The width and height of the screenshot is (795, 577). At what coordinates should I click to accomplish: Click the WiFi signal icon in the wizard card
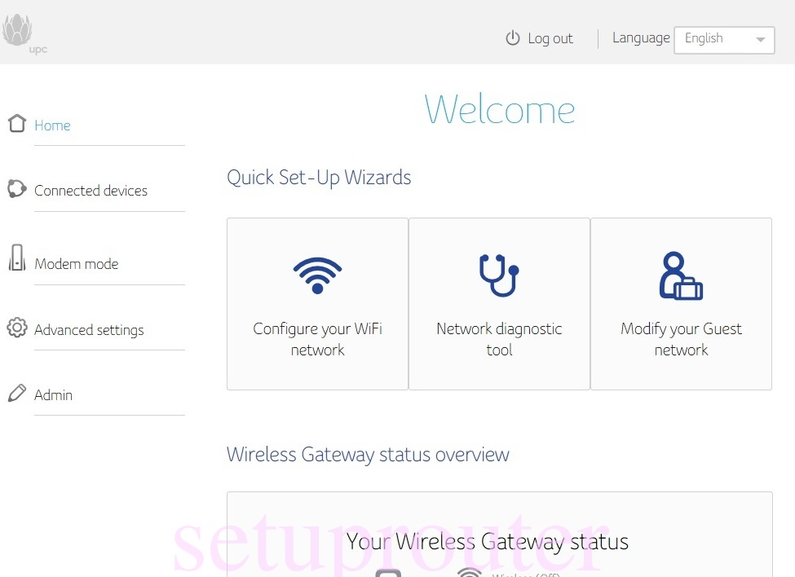[317, 274]
